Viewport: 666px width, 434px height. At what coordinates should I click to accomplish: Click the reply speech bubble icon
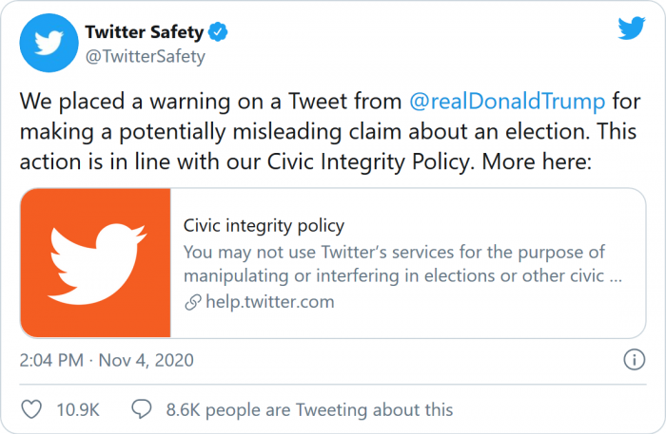pyautogui.click(x=142, y=409)
